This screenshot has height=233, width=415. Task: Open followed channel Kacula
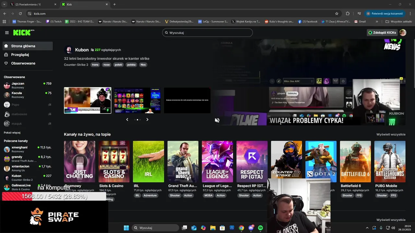tap(27, 95)
